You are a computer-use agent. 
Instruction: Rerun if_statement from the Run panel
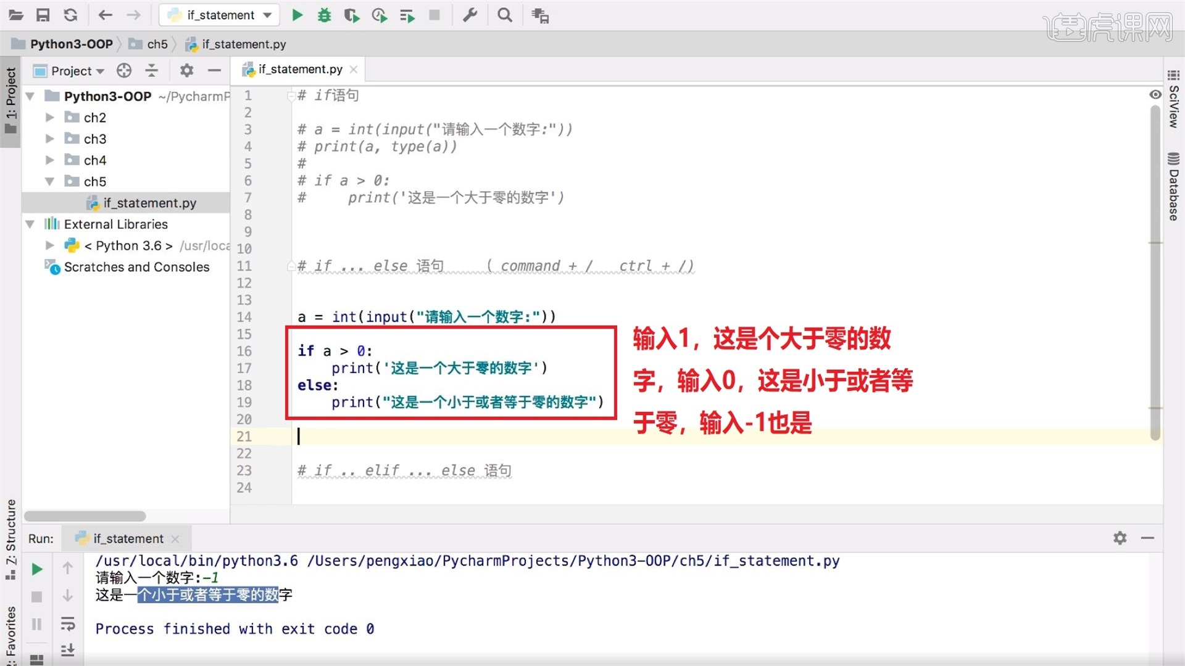36,569
